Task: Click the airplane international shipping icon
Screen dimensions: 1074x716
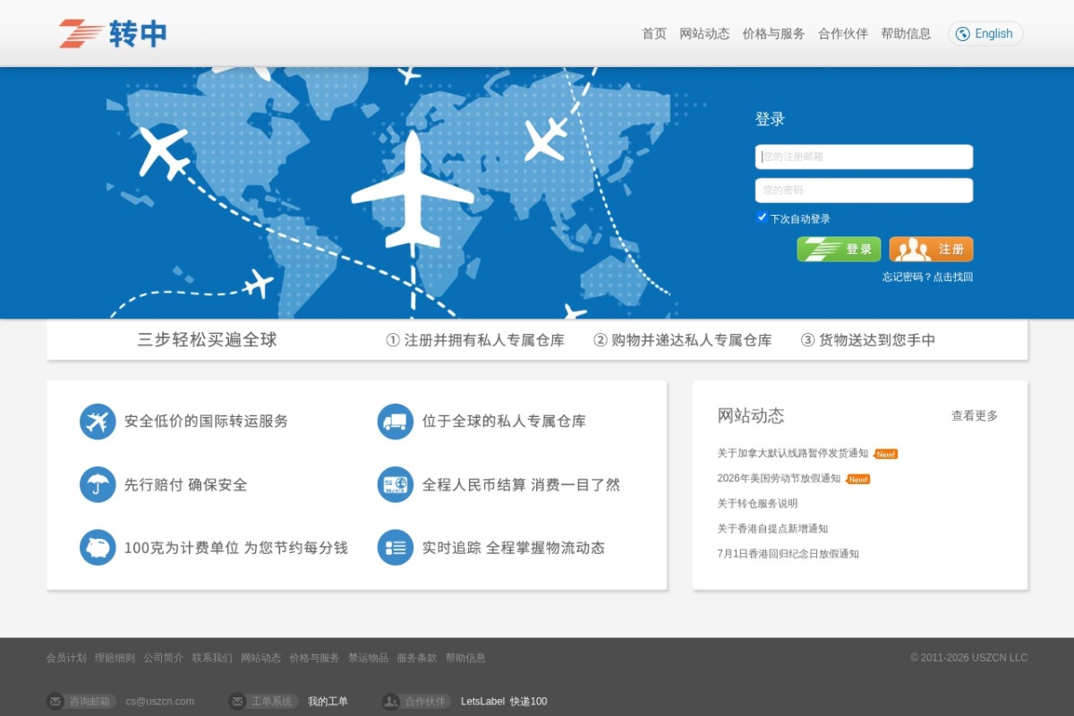Action: click(x=98, y=422)
